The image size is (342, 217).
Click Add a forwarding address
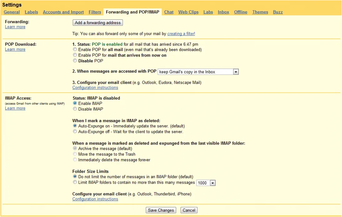pyautogui.click(x=98, y=22)
